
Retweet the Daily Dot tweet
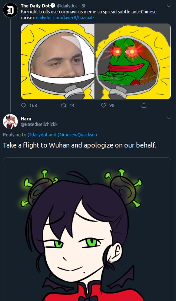63,106
